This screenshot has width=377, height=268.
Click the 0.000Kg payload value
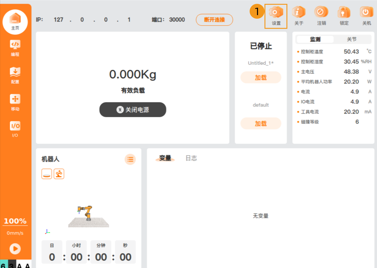pyautogui.click(x=133, y=74)
